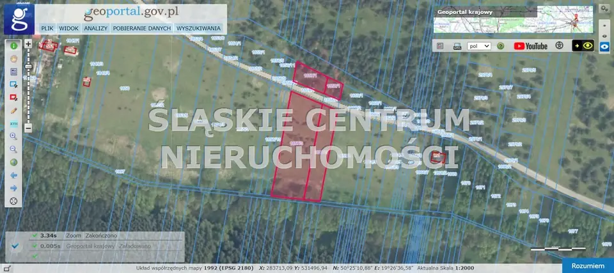The image size is (614, 273).
Task: Open the green question mark help
Action: 500,46
